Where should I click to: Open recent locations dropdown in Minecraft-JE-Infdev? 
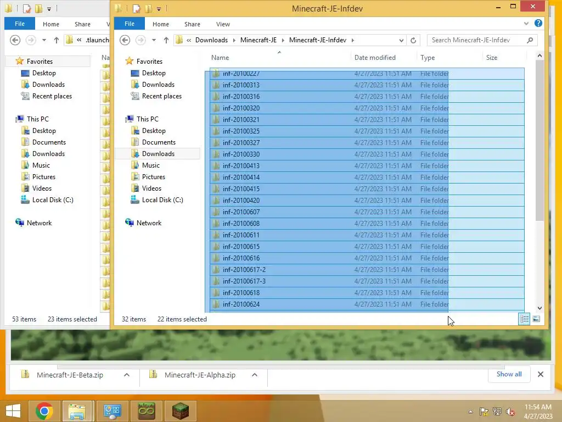154,40
